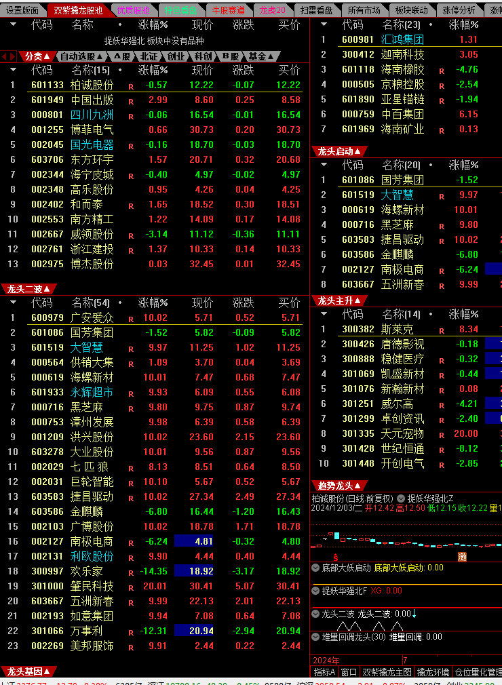Sort by 代码 in 名称(23) table
The width and height of the screenshot is (502, 685).
(x=352, y=25)
